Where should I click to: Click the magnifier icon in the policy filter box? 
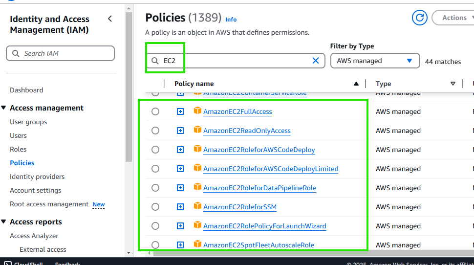[x=155, y=61]
